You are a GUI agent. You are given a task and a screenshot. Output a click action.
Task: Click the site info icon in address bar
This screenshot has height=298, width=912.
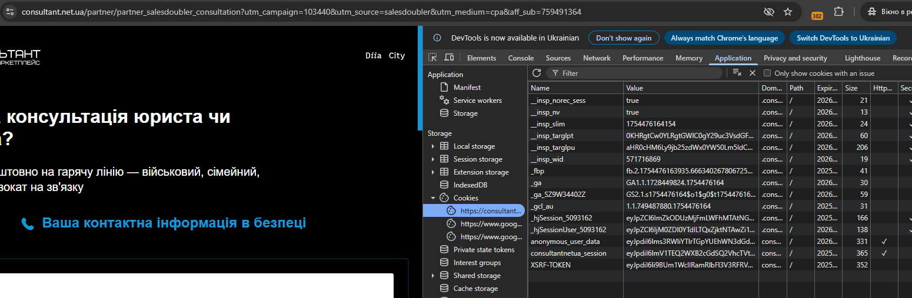[9, 12]
